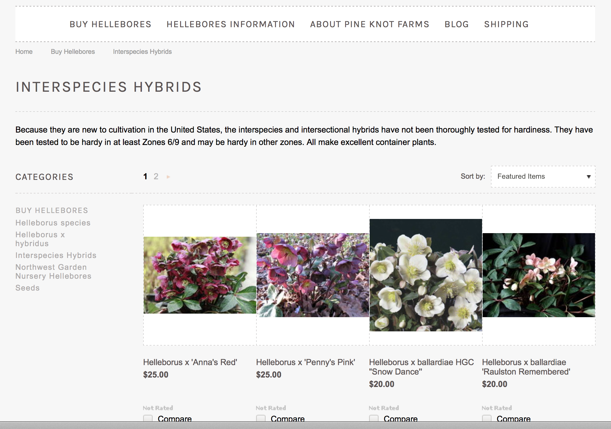611x429 pixels.
Task: Tick Compare checkbox for Penny's Pink
Action: [x=261, y=418]
